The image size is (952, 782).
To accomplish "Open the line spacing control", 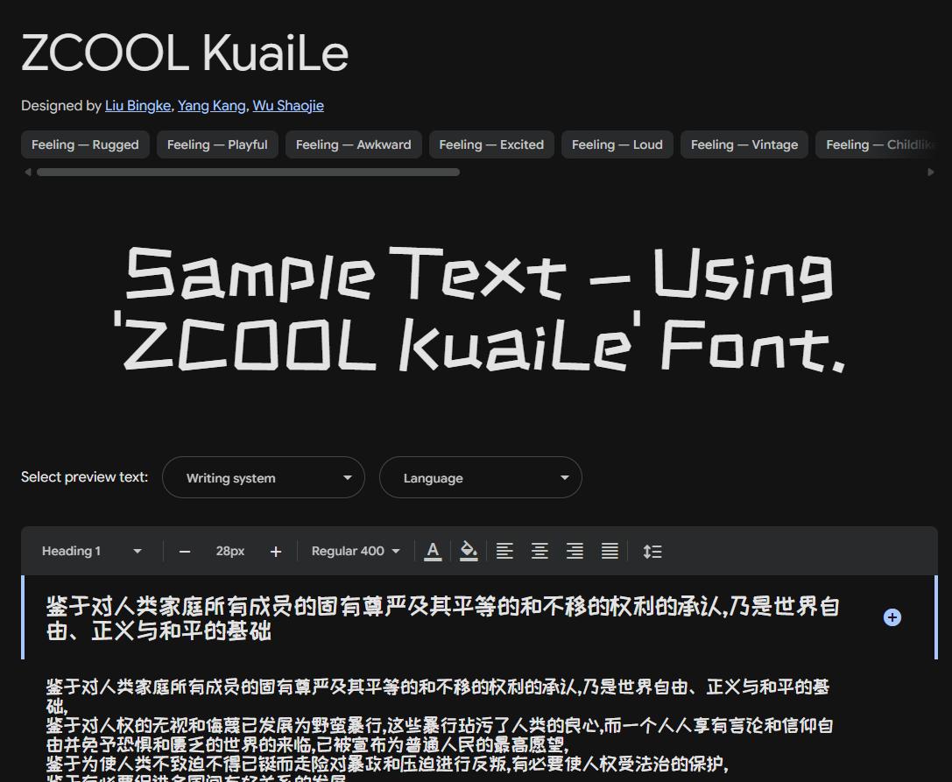I will [x=652, y=552].
